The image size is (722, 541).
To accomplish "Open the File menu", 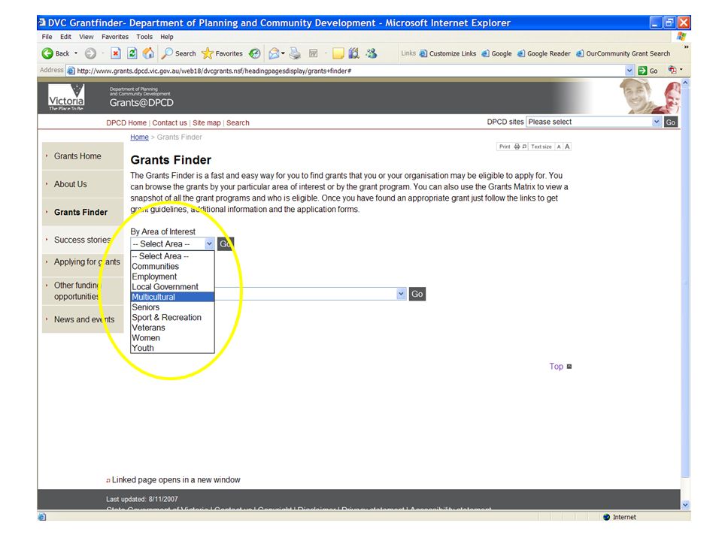I will pyautogui.click(x=47, y=37).
